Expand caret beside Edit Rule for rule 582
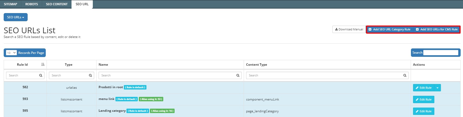This screenshot has height=117, width=463. click(x=437, y=88)
